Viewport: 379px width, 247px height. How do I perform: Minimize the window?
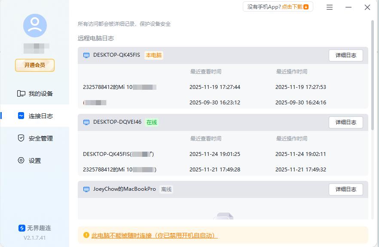pyautogui.click(x=348, y=7)
